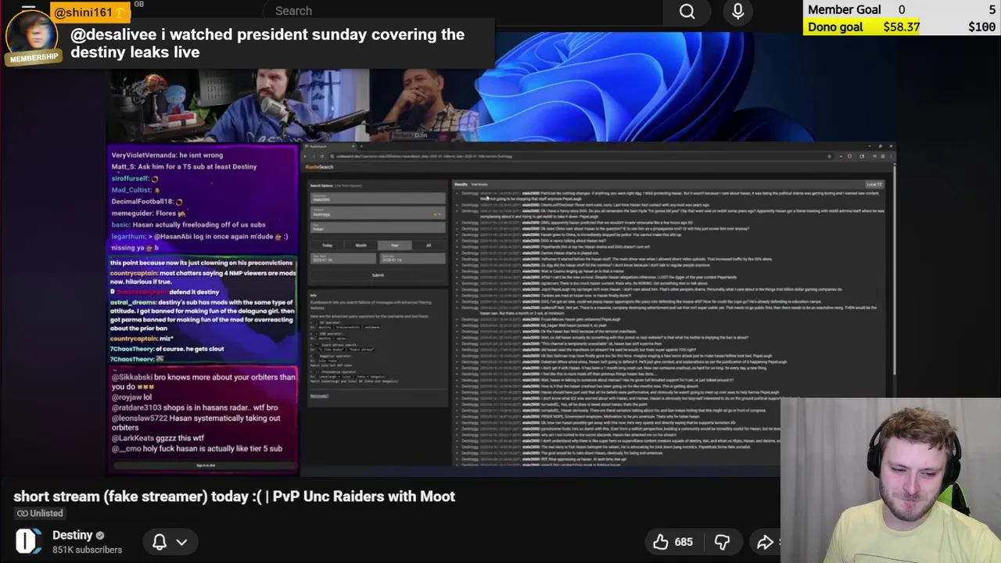Toggle the Local TZ button above results
This screenshot has width=1001, height=563.
click(x=874, y=185)
